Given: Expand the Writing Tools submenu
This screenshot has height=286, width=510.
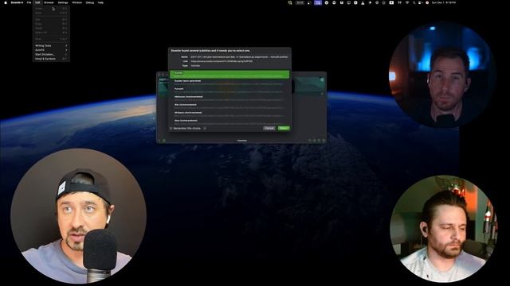Looking at the screenshot, I should pyautogui.click(x=51, y=46).
